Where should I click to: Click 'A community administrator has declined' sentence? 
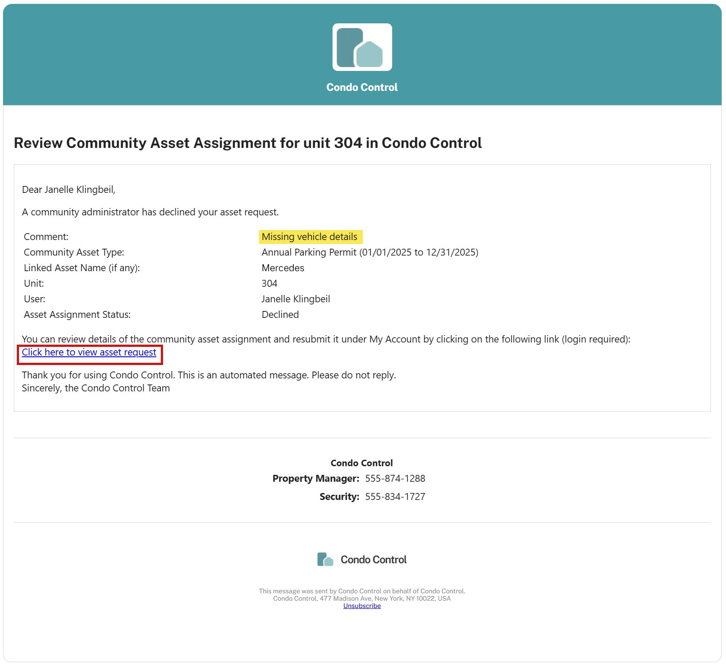(x=150, y=212)
